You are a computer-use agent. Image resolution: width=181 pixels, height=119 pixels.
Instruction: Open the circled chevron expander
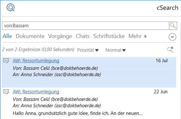pos(172,37)
